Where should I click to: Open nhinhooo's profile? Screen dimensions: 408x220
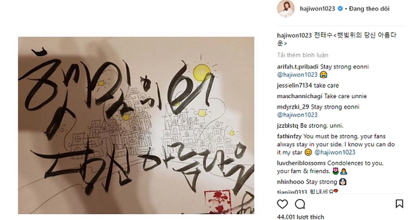click(291, 182)
